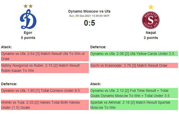Image resolution: width=179 pixels, height=118 pixels.
Task: Open the Dynamo Moscow vs Ufa match title
Action: click(89, 11)
